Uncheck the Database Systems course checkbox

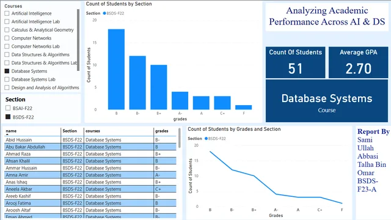7,71
